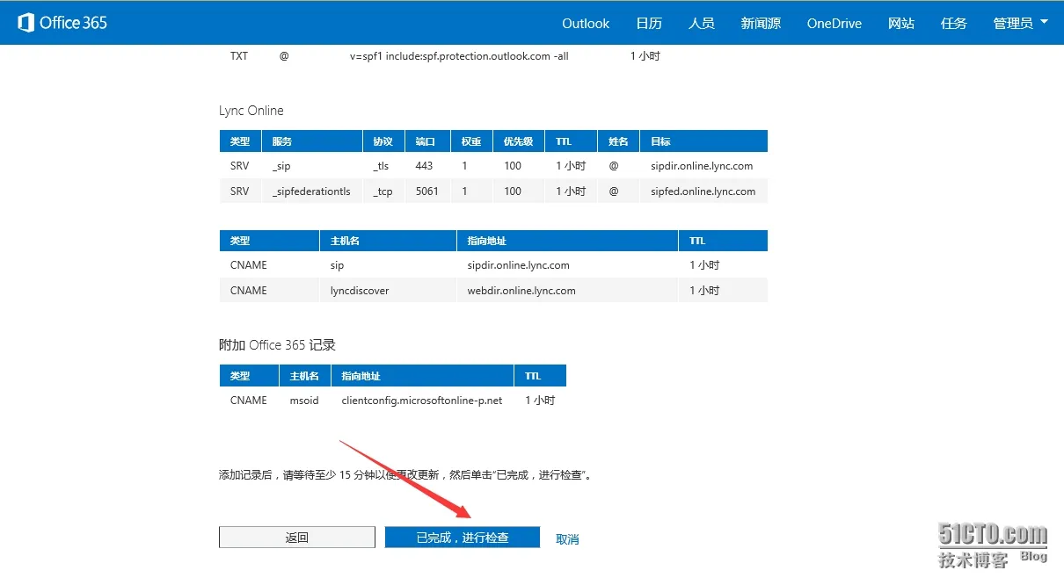1064x585 pixels.
Task: Select the sipdir.online.lync.com SRV target cell
Action: 702,166
